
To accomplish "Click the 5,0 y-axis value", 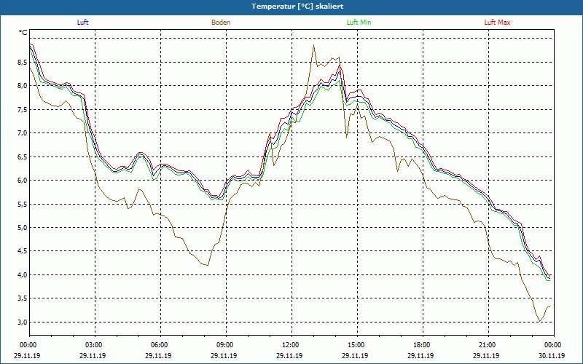I will [x=23, y=227].
